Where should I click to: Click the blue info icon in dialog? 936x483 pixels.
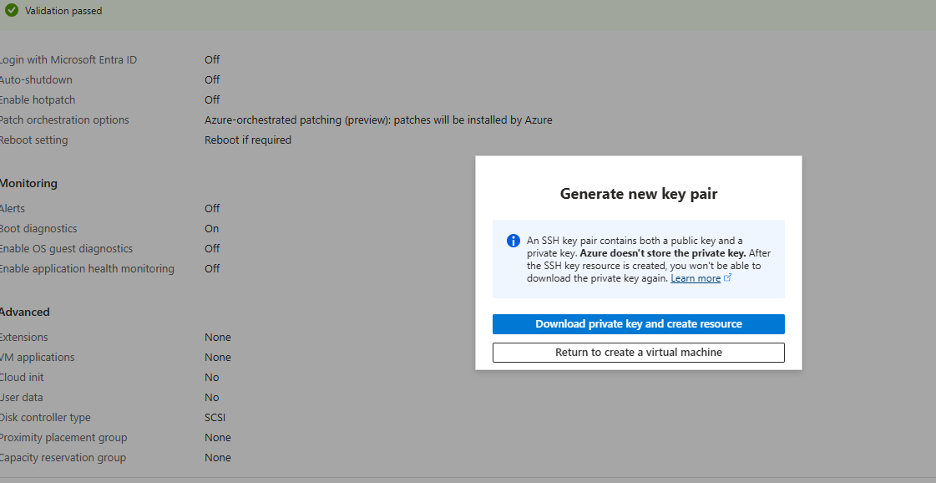[514, 241]
